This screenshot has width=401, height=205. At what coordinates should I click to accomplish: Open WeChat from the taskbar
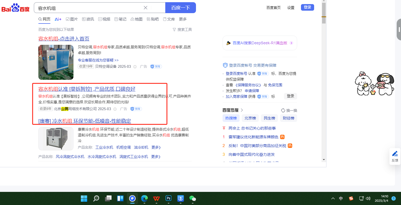[193, 198]
